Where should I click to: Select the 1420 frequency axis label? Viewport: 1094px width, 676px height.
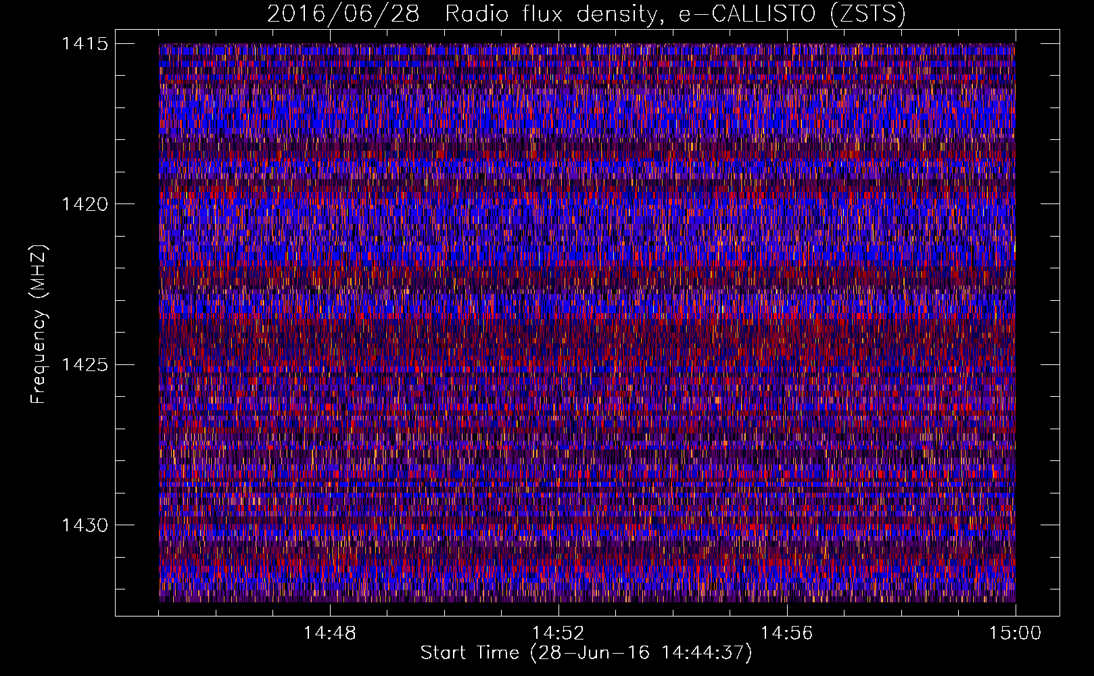[x=85, y=204]
